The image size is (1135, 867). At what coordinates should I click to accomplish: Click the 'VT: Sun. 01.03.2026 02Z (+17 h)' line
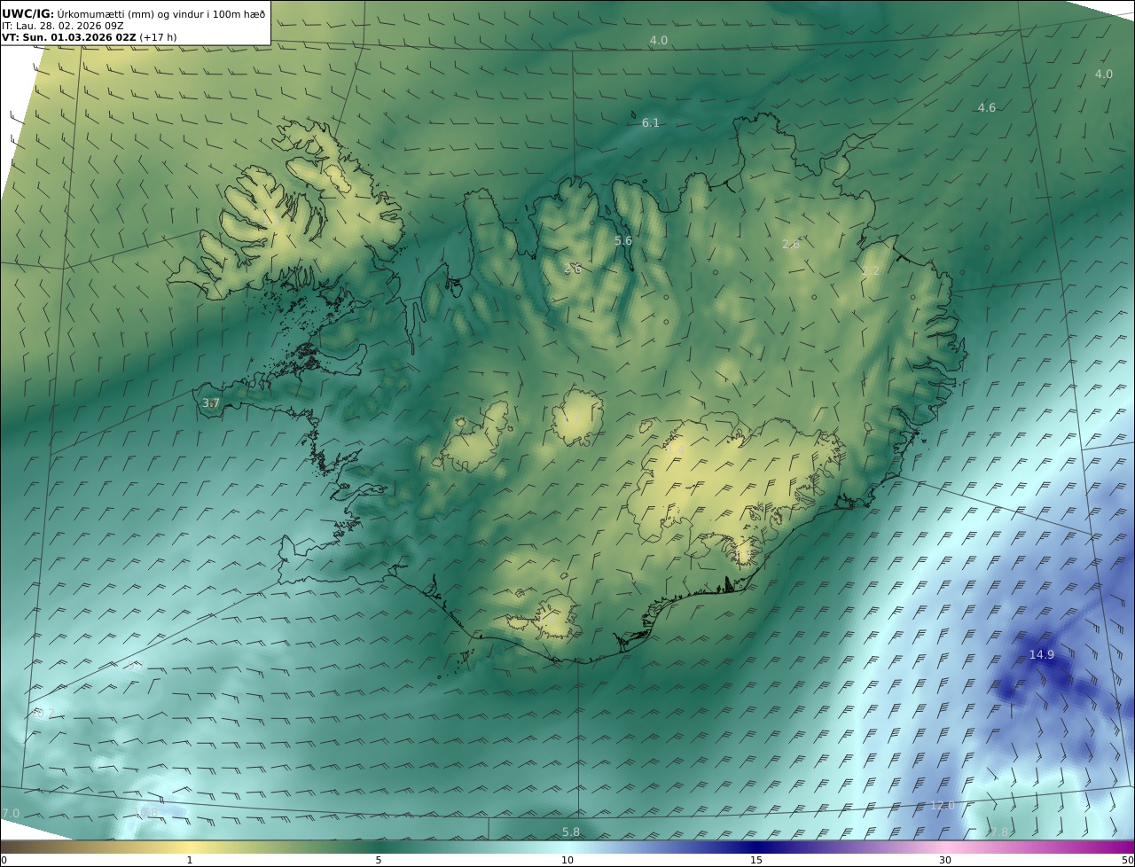89,37
